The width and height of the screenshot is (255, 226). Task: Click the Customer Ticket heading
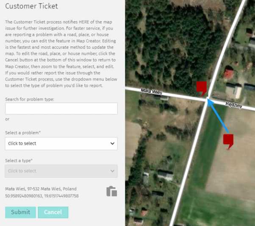[x=31, y=6]
